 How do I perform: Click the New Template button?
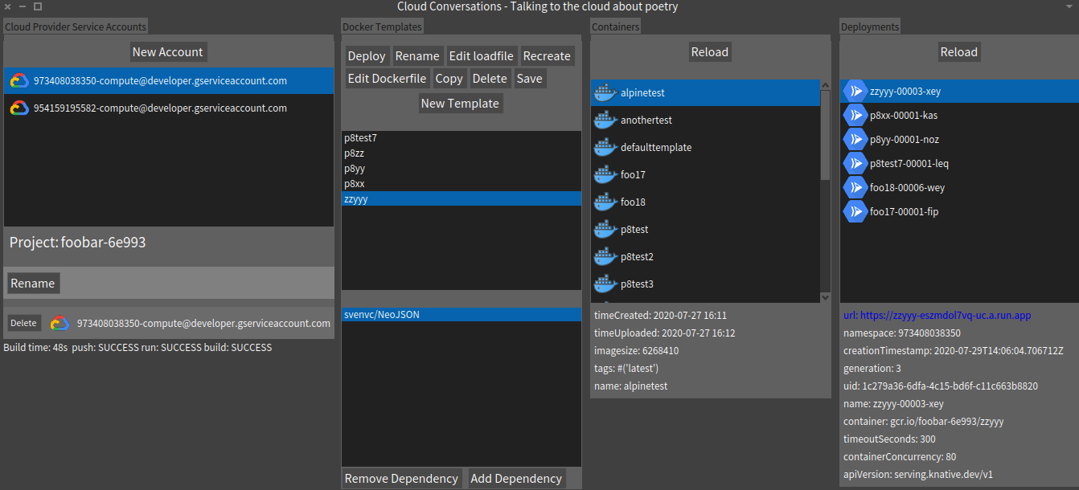[x=460, y=103]
